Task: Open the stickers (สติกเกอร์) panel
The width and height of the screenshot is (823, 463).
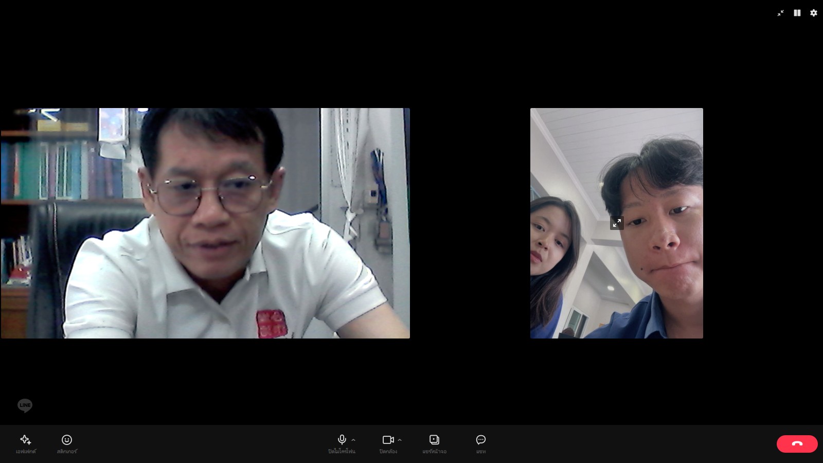Action: tap(67, 444)
